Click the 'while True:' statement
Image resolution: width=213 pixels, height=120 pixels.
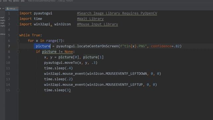click(31, 35)
